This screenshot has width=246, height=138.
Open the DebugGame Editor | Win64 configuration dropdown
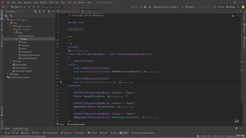(166, 7)
